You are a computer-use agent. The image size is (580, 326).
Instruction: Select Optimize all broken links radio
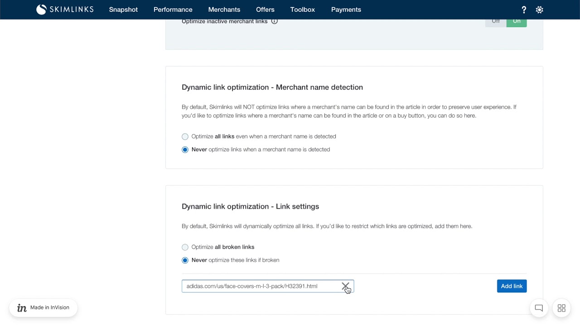pyautogui.click(x=185, y=247)
